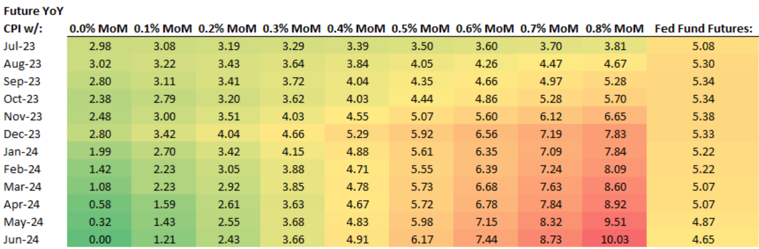The height and width of the screenshot is (249, 759).
Task: Click the 5.38 Fed Fund Futures value
Action: click(703, 115)
